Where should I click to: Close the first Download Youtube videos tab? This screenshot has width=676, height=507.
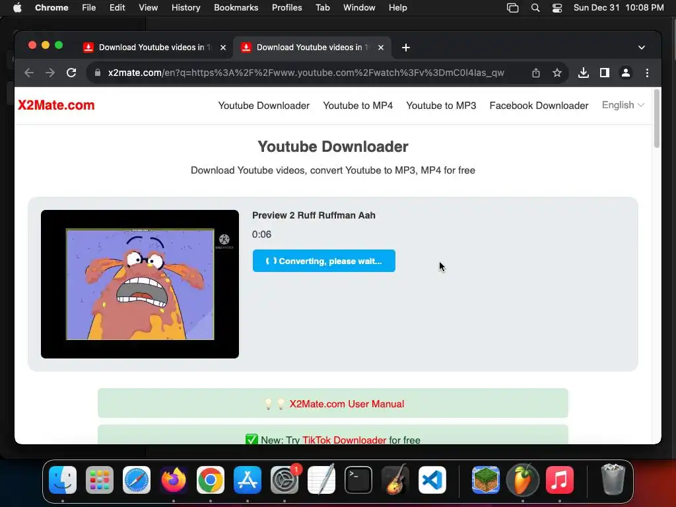[x=223, y=48]
